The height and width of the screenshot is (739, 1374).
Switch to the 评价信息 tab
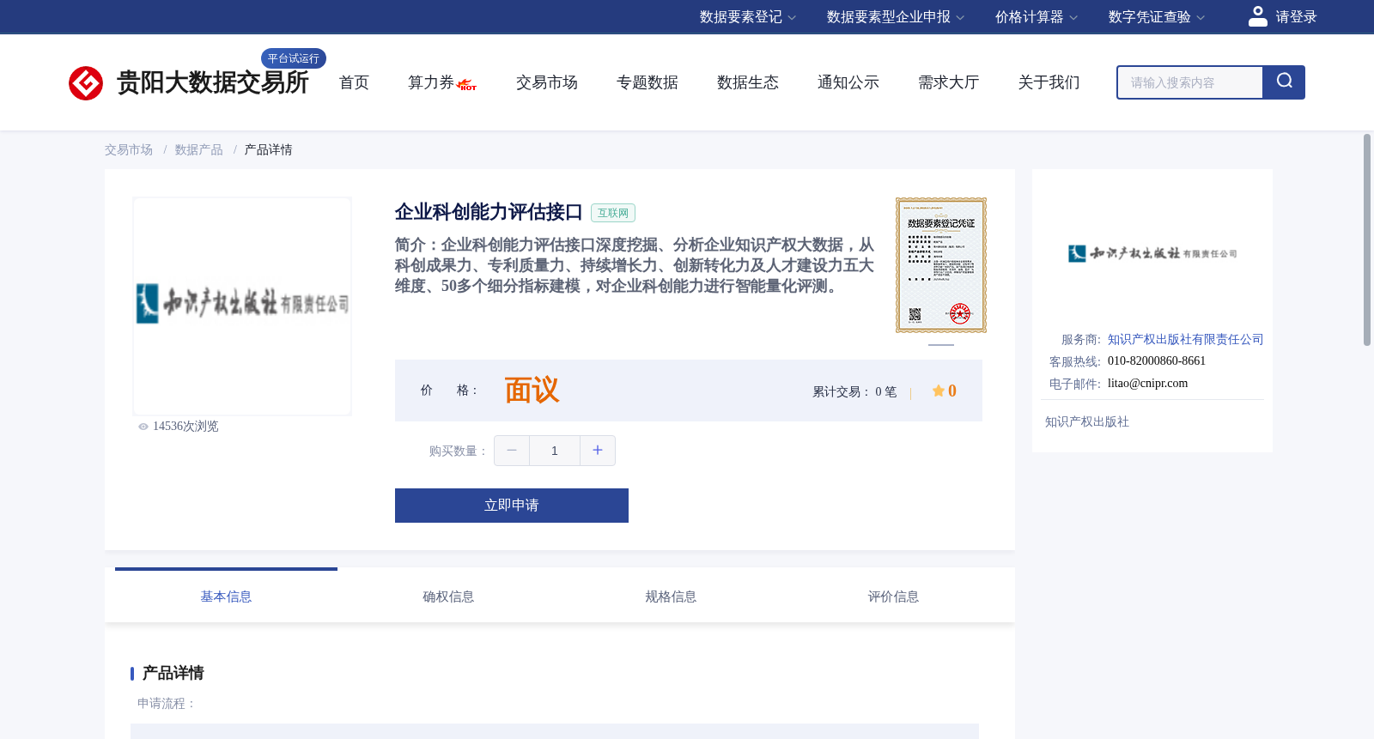[893, 597]
